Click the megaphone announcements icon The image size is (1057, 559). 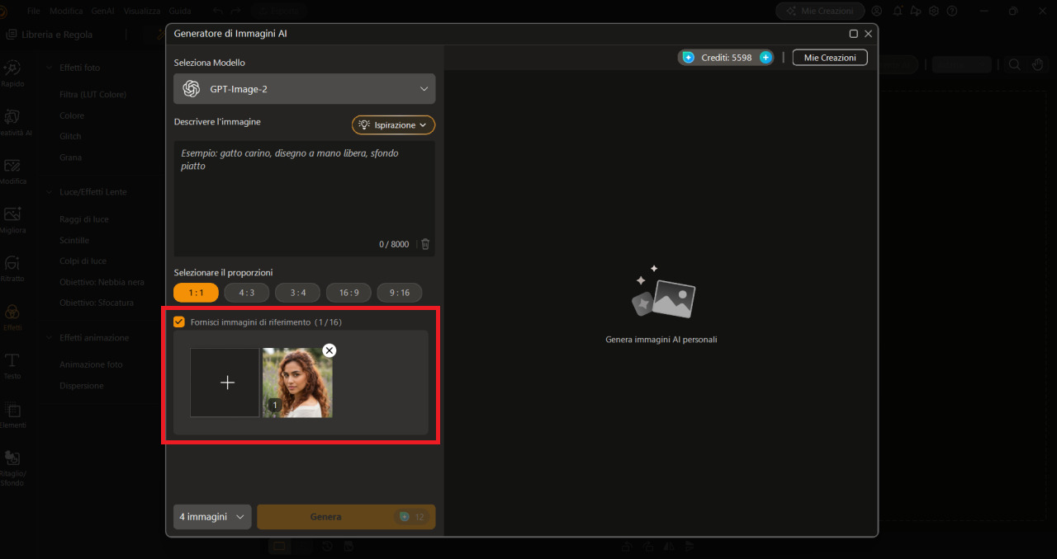[x=916, y=11]
